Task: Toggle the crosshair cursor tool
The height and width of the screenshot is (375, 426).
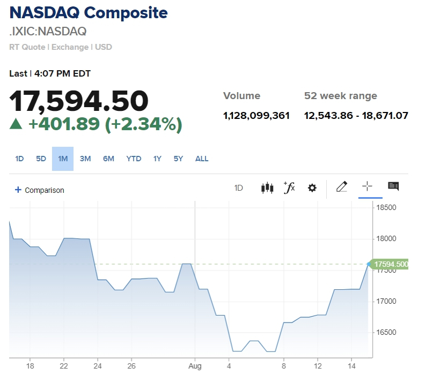Action: [x=367, y=186]
